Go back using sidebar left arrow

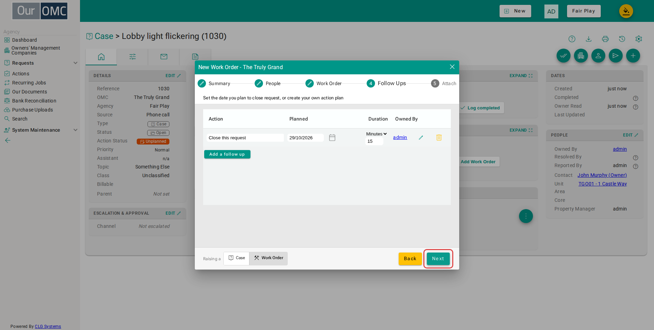tap(8, 140)
